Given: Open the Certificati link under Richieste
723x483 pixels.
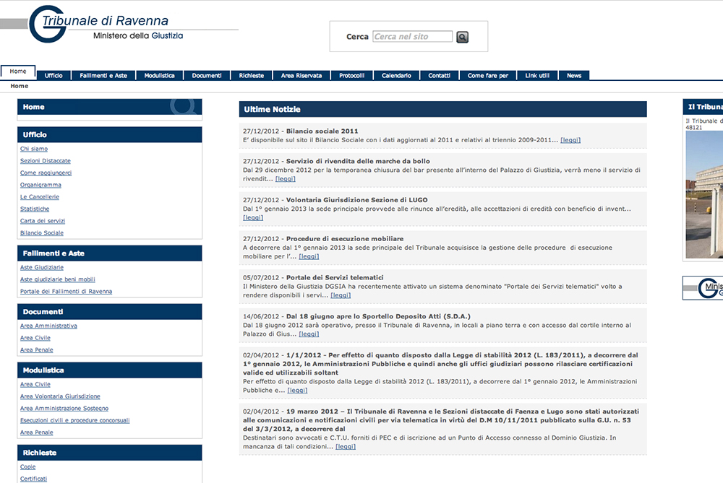Looking at the screenshot, I should coord(34,479).
